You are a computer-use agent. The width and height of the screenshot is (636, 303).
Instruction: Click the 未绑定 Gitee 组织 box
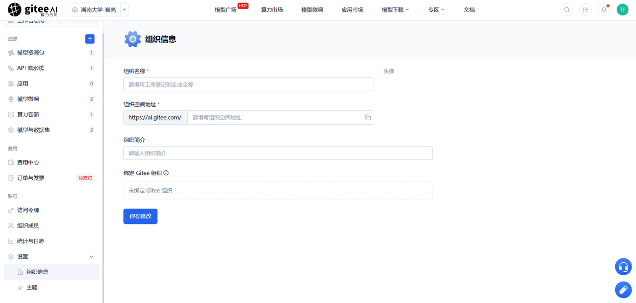pyautogui.click(x=278, y=190)
